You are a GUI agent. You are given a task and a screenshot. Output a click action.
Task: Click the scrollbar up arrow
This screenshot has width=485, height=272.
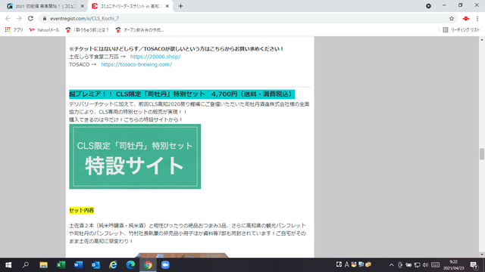click(x=482, y=40)
